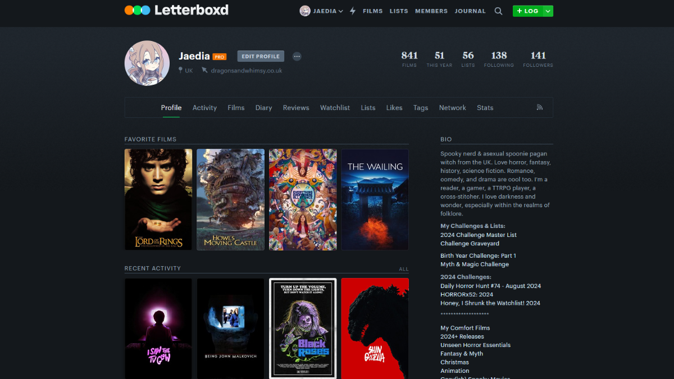This screenshot has height=379, width=674.
Task: View the 141 followers count
Action: tap(538, 58)
